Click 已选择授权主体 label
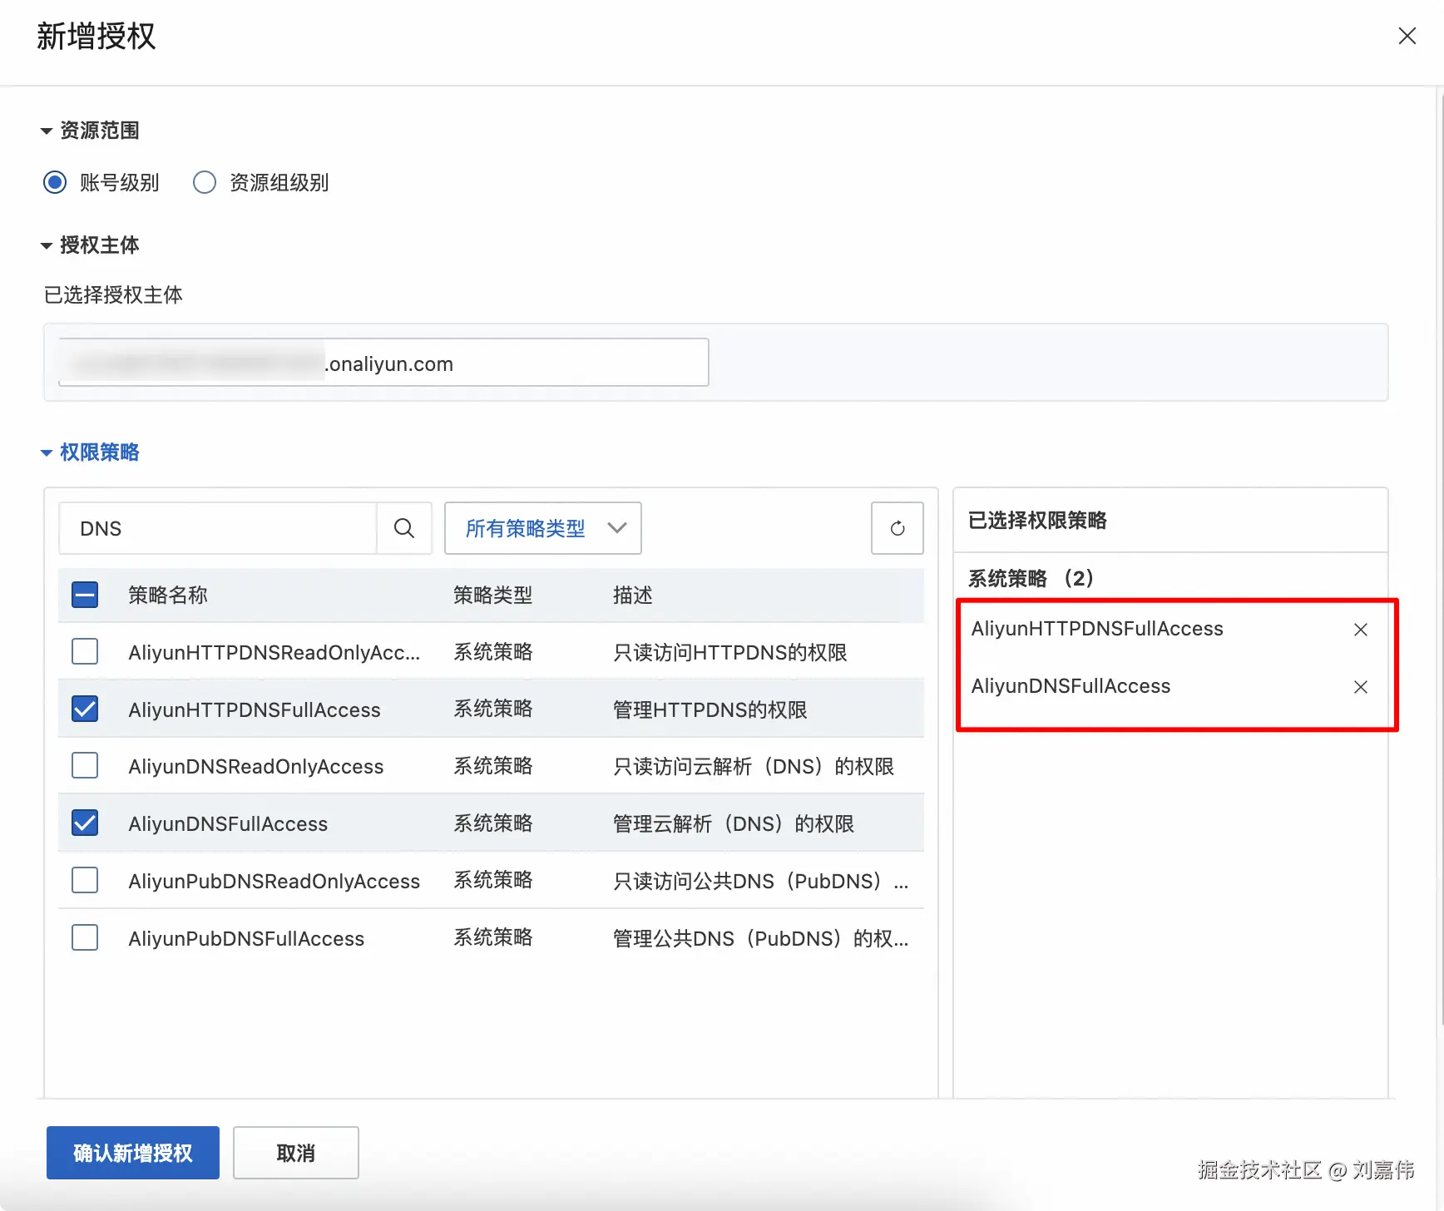The height and width of the screenshot is (1211, 1444). [113, 295]
